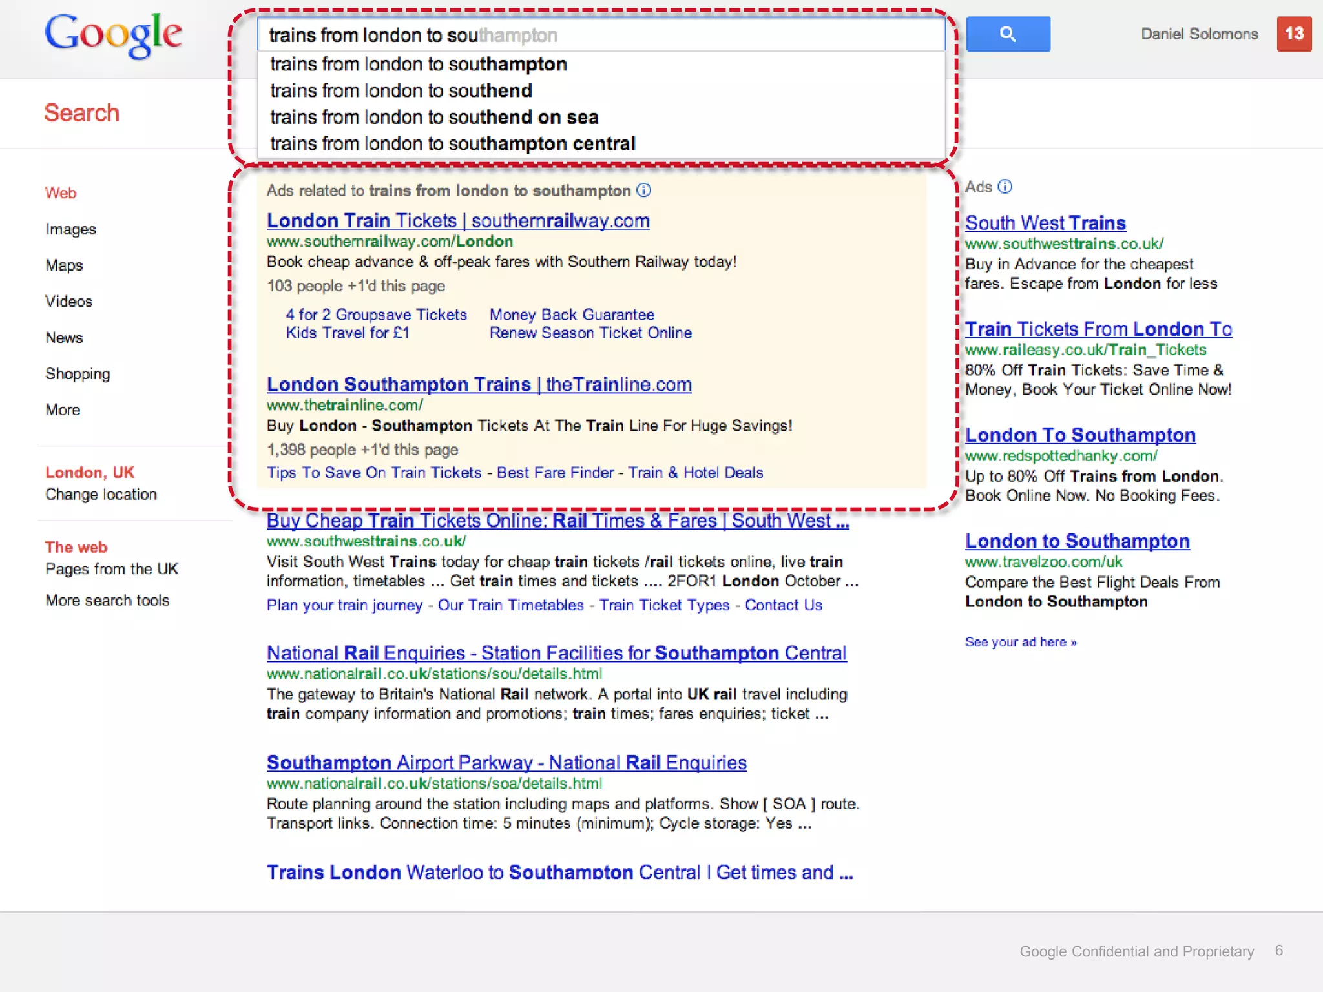Choose suggestion ending in southampton central

(x=453, y=144)
